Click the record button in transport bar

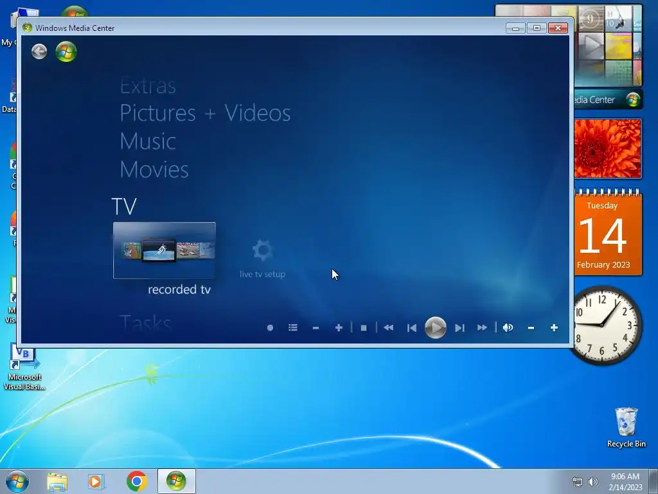pos(271,327)
